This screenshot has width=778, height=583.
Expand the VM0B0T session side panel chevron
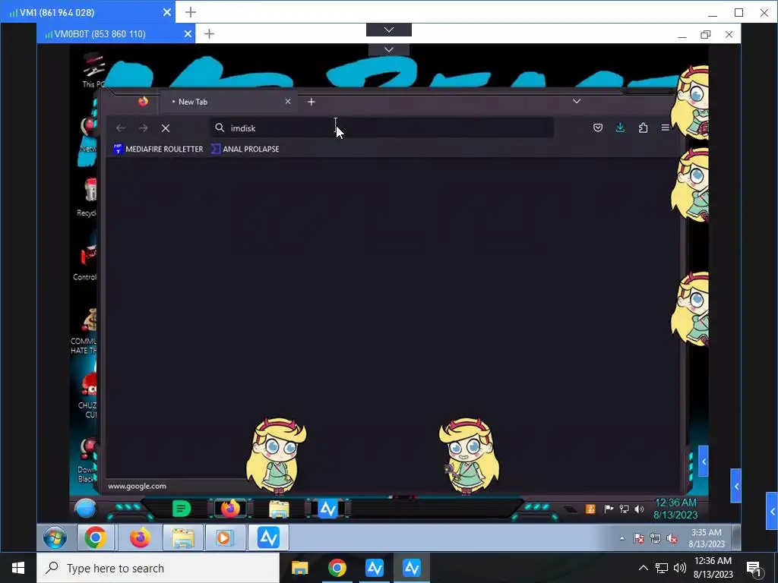[736, 486]
